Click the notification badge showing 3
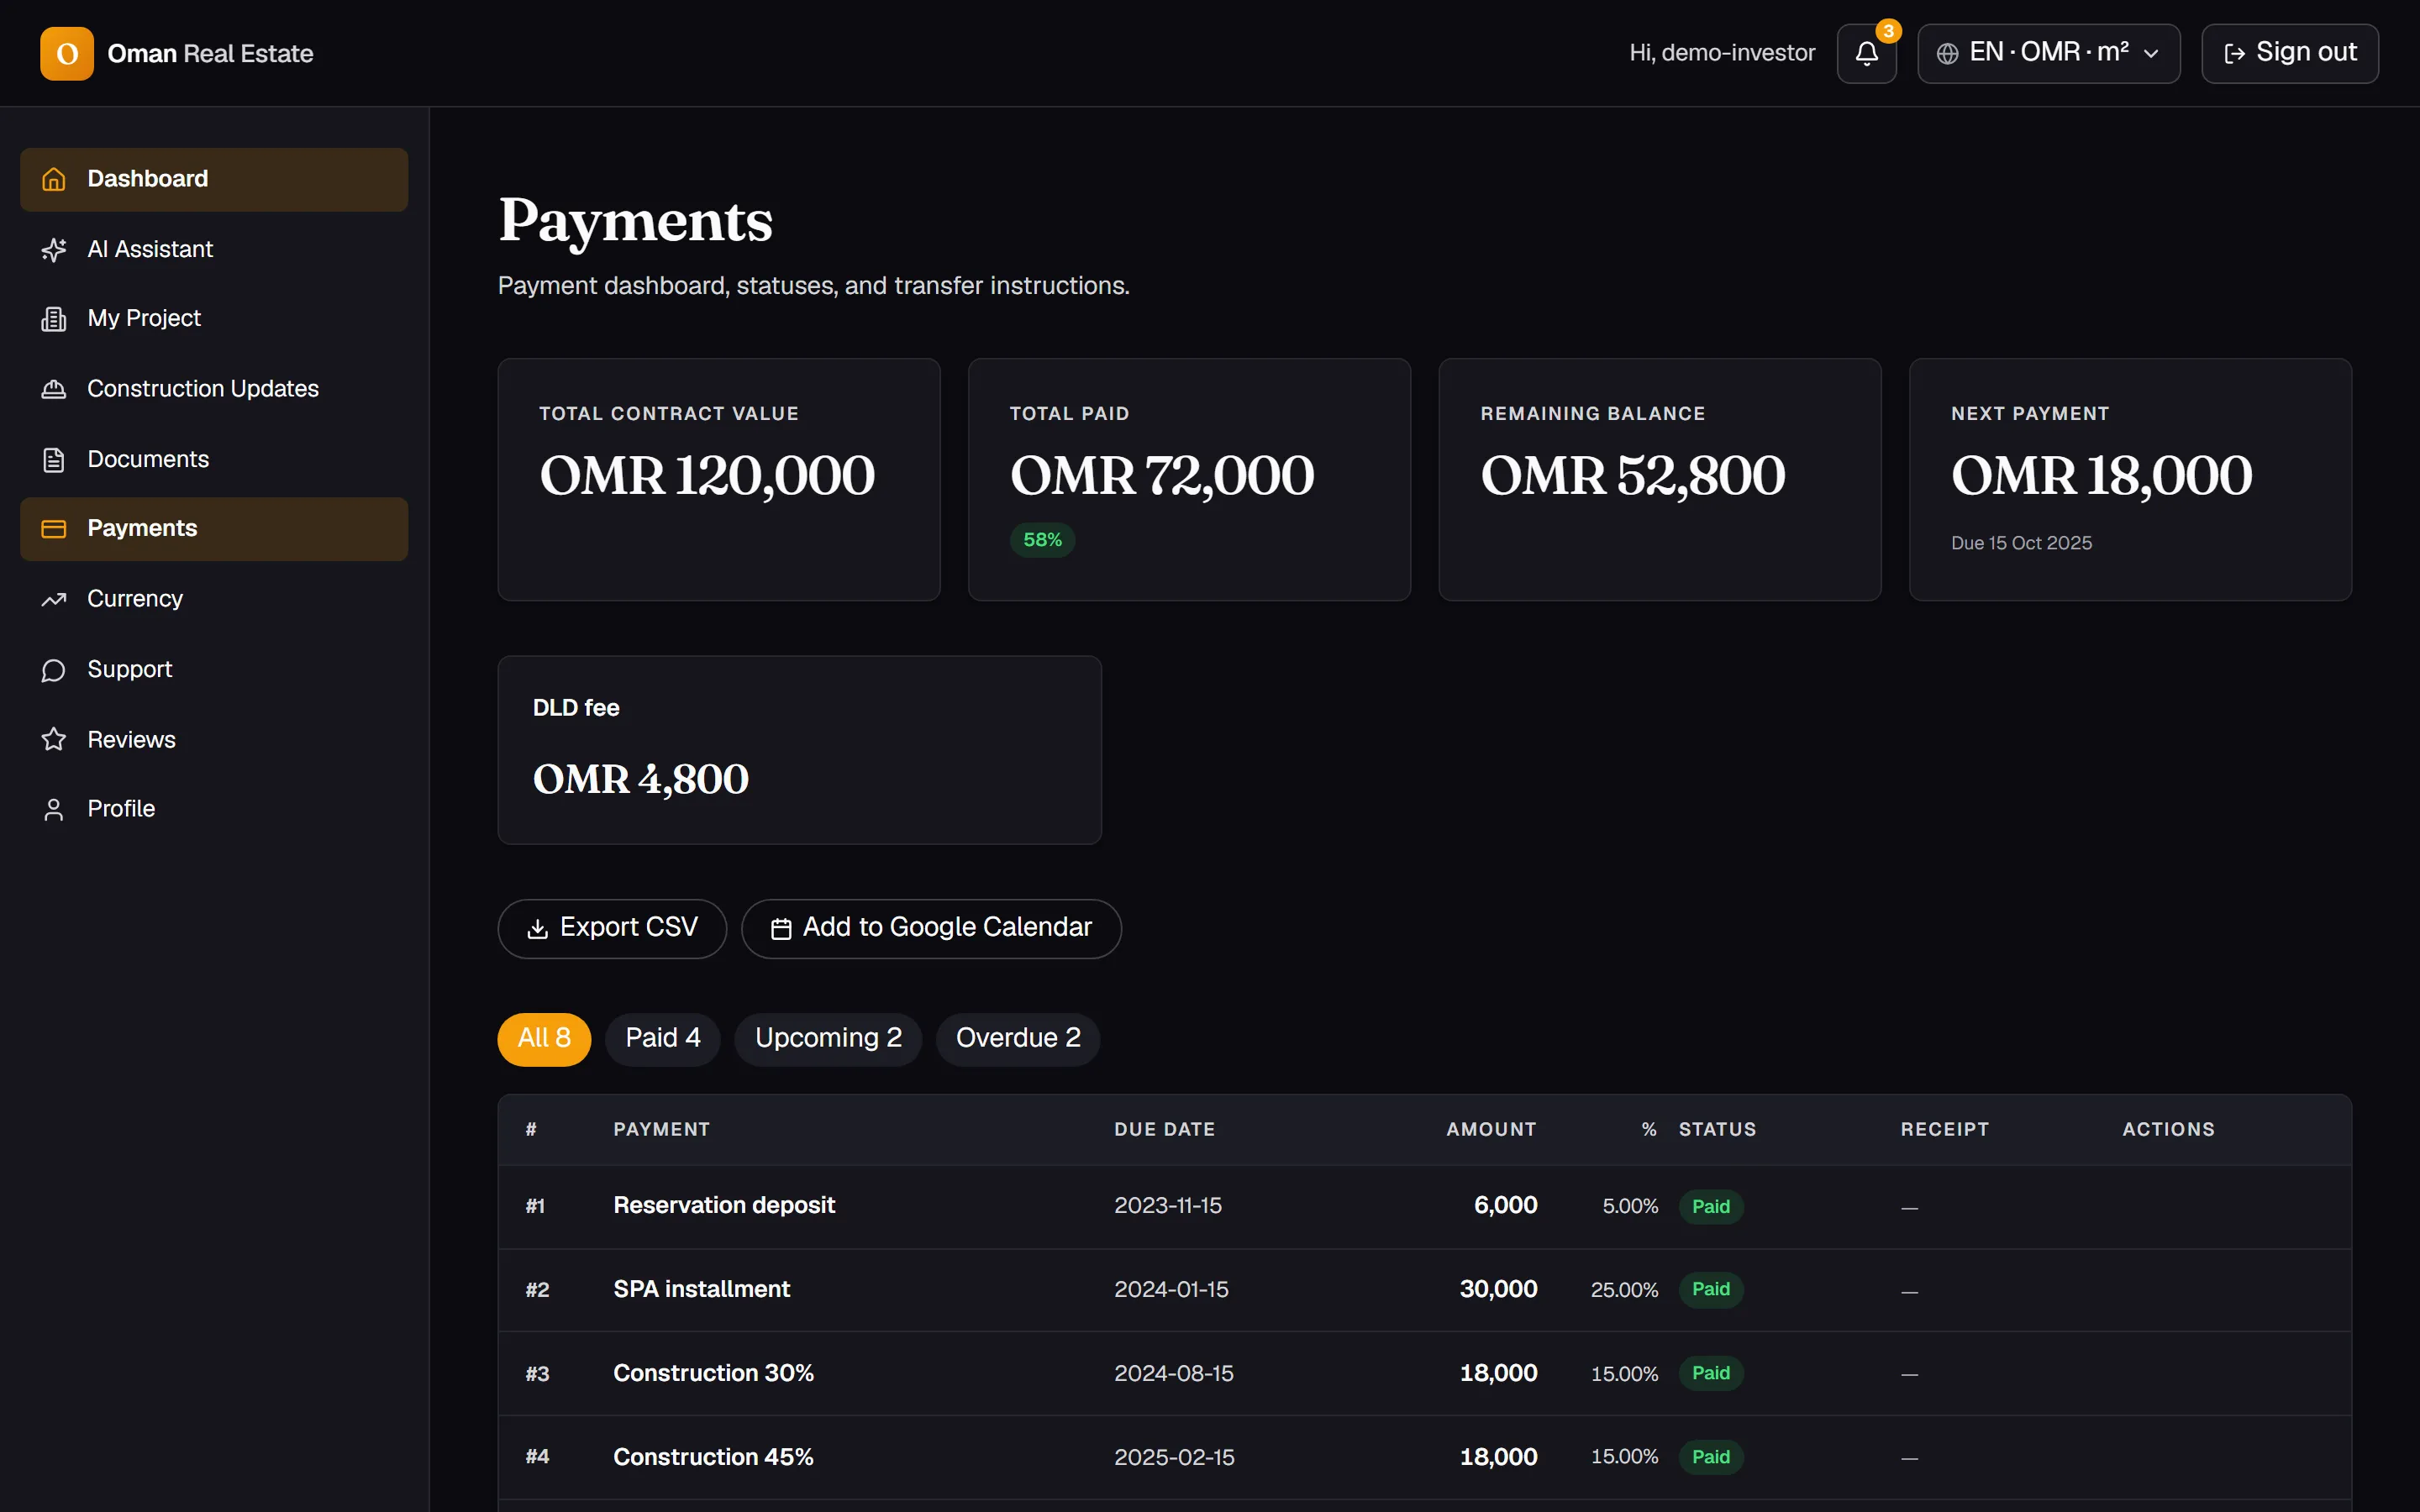This screenshot has width=2420, height=1512. tap(1888, 31)
